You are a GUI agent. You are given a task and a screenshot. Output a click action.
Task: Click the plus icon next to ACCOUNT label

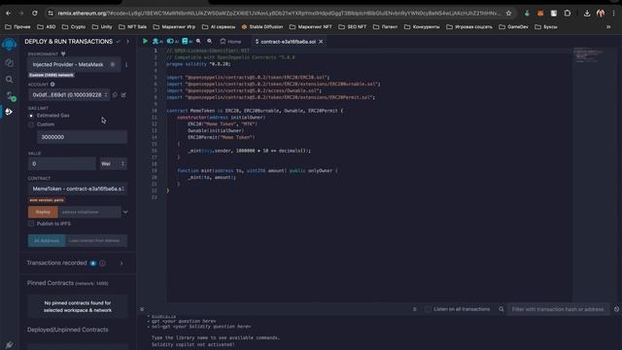(x=52, y=85)
